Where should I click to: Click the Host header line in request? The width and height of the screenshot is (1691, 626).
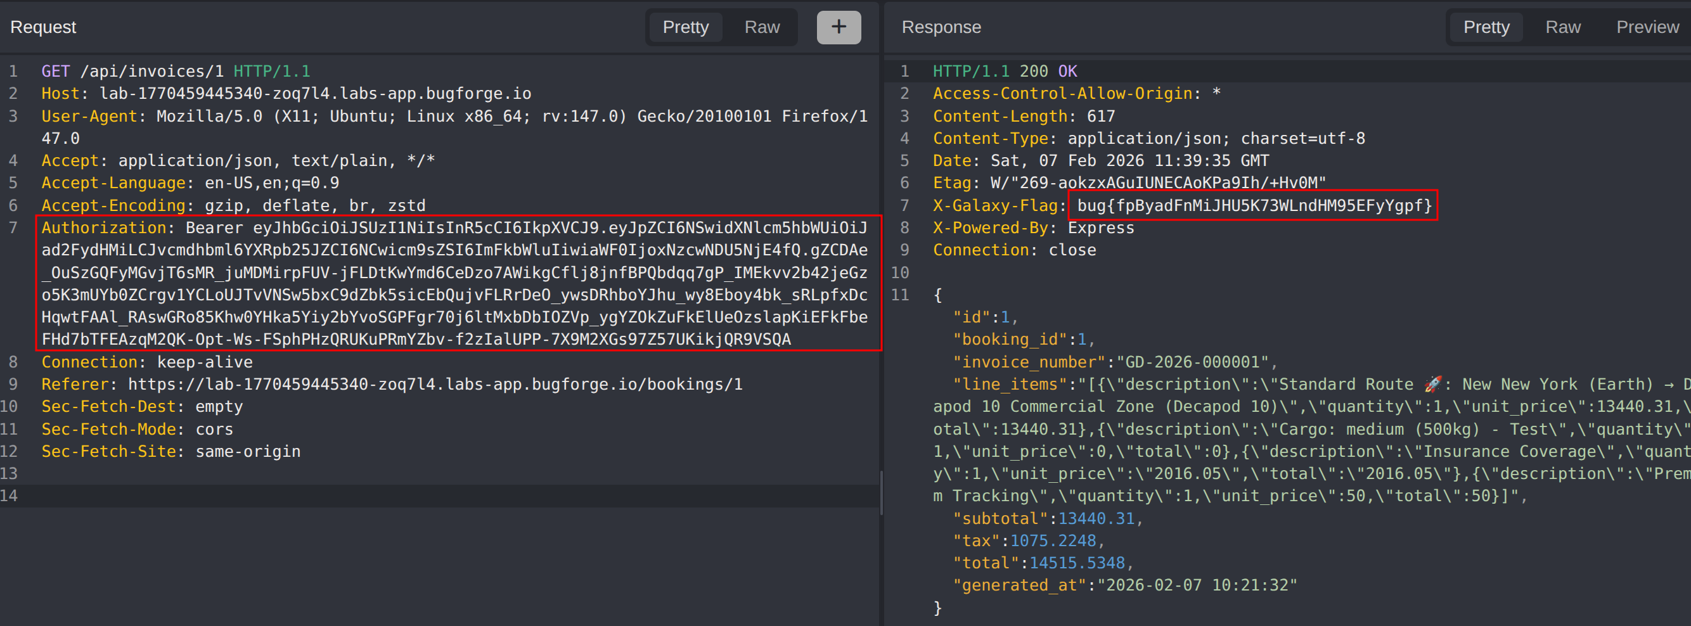(286, 94)
